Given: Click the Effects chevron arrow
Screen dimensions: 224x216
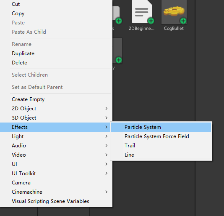Looking at the screenshot, I should (x=106, y=127).
